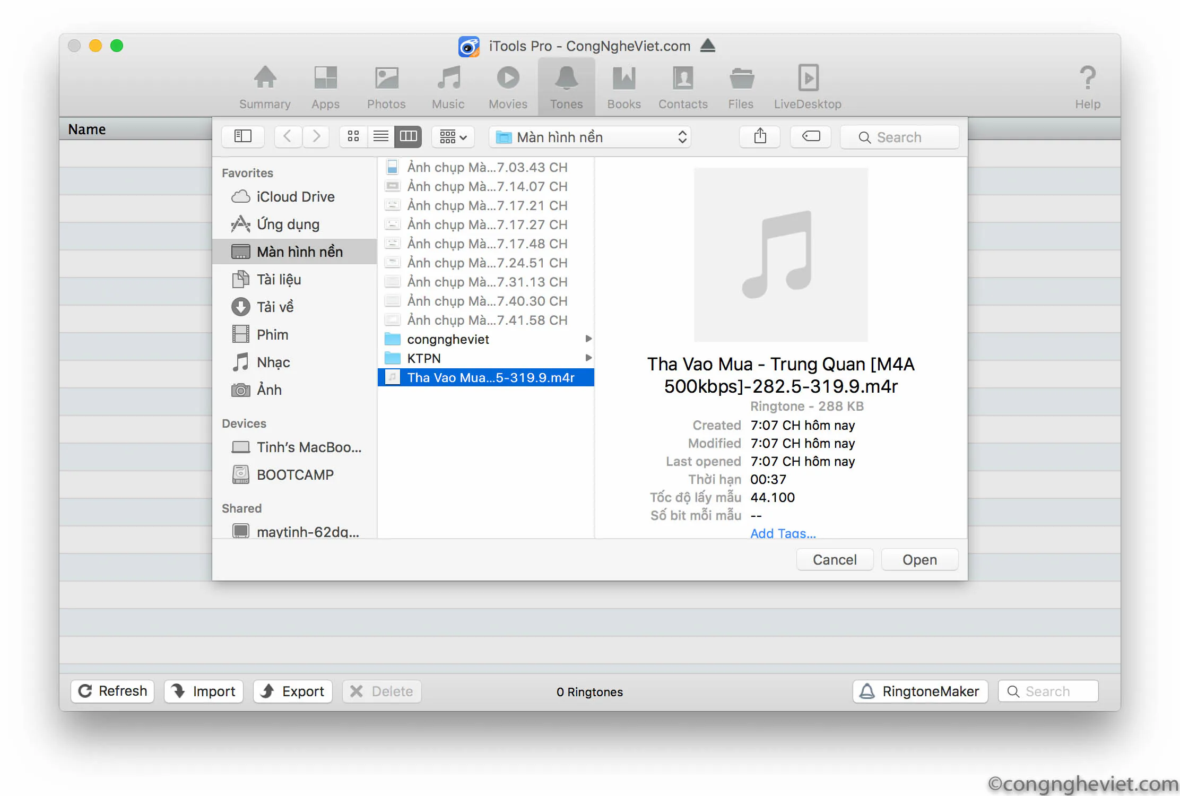Go to the Apps section
Image resolution: width=1180 pixels, height=796 pixels.
(x=325, y=87)
